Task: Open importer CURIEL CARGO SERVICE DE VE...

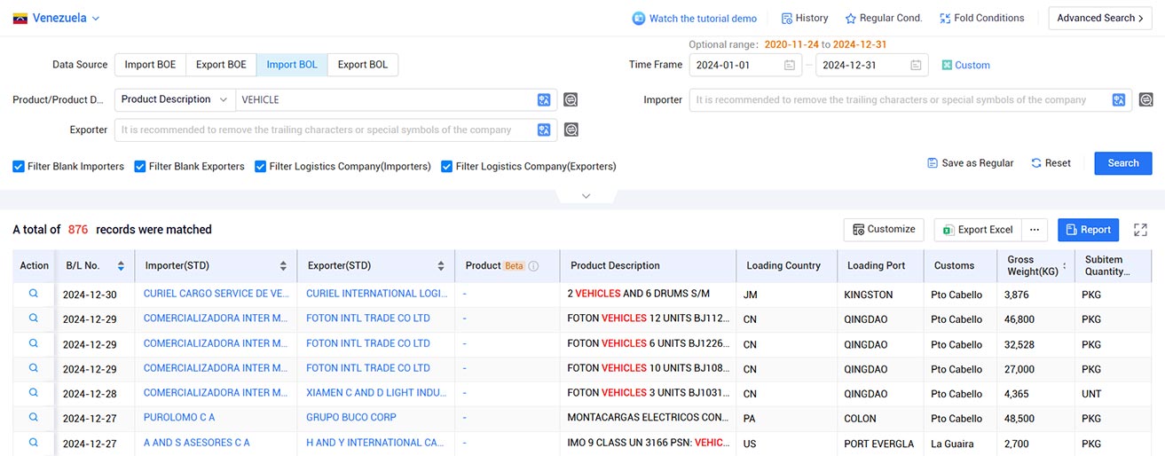Action: (216, 294)
